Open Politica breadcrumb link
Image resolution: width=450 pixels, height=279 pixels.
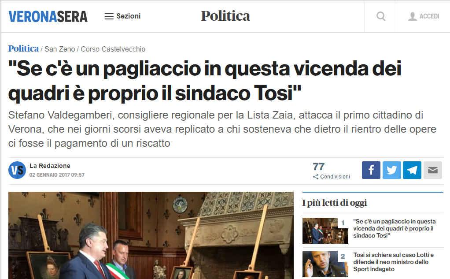click(23, 48)
